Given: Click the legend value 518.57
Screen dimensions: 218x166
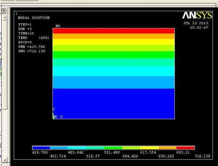Looking at the screenshot, I should click(x=93, y=156).
